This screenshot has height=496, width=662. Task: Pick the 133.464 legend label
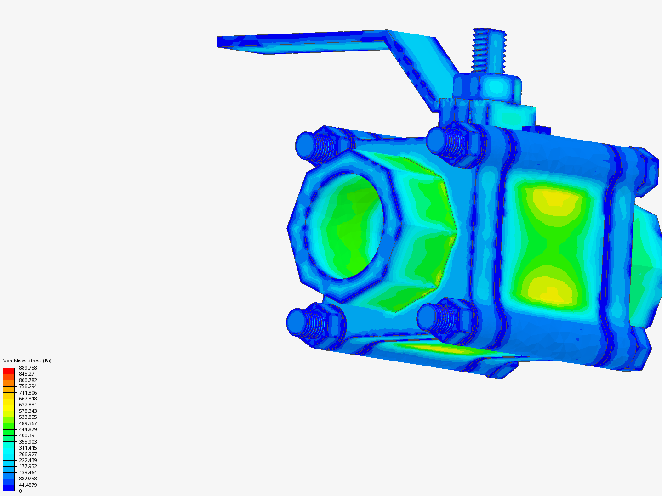click(28, 473)
